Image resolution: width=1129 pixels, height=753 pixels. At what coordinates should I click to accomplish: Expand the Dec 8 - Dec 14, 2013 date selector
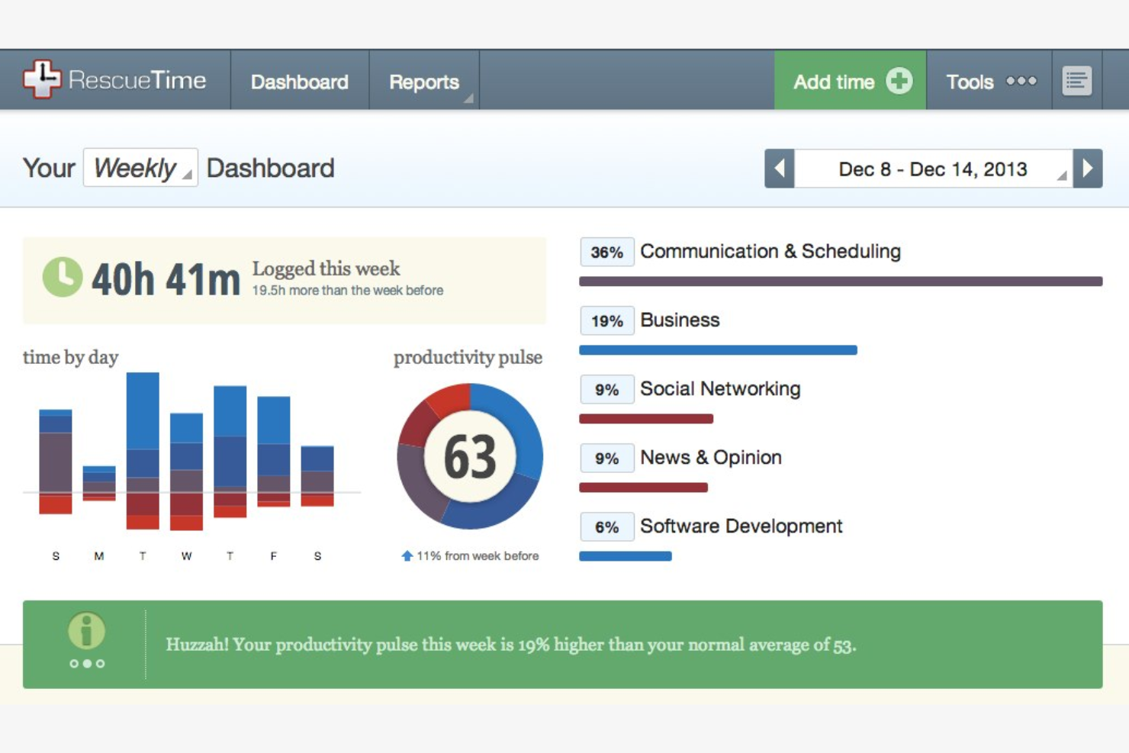pyautogui.click(x=934, y=169)
